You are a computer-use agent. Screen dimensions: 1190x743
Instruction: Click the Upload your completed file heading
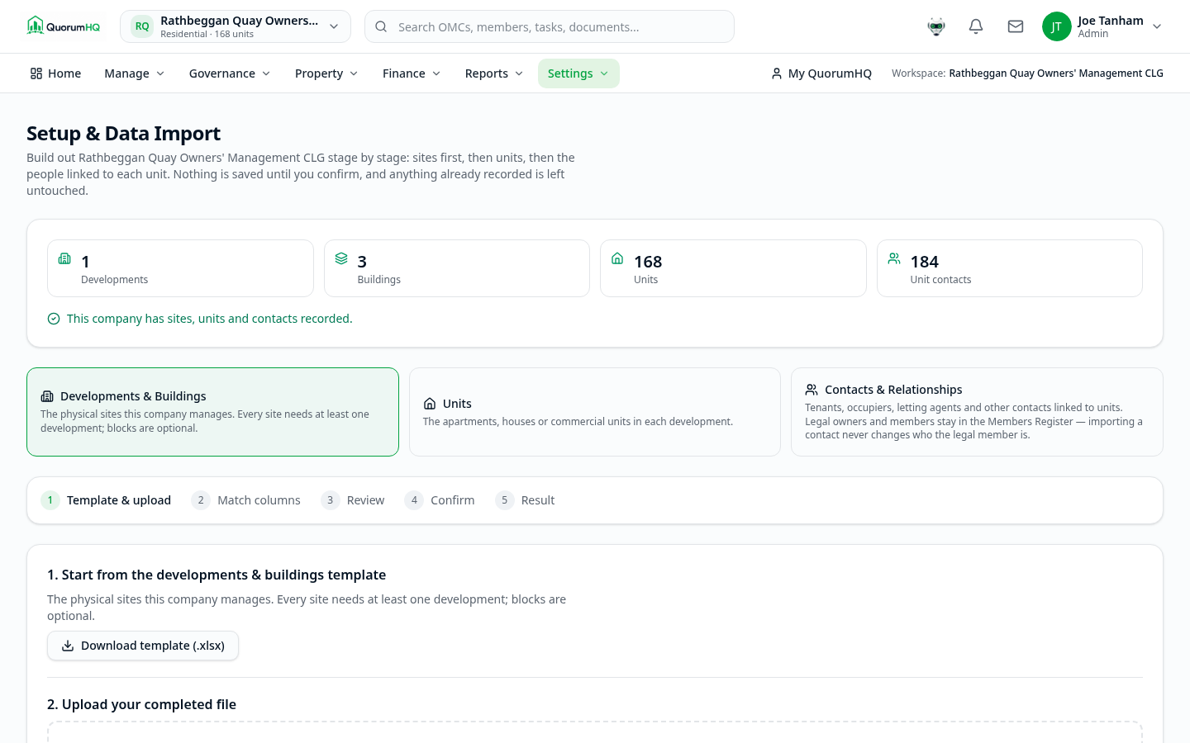[x=142, y=704]
